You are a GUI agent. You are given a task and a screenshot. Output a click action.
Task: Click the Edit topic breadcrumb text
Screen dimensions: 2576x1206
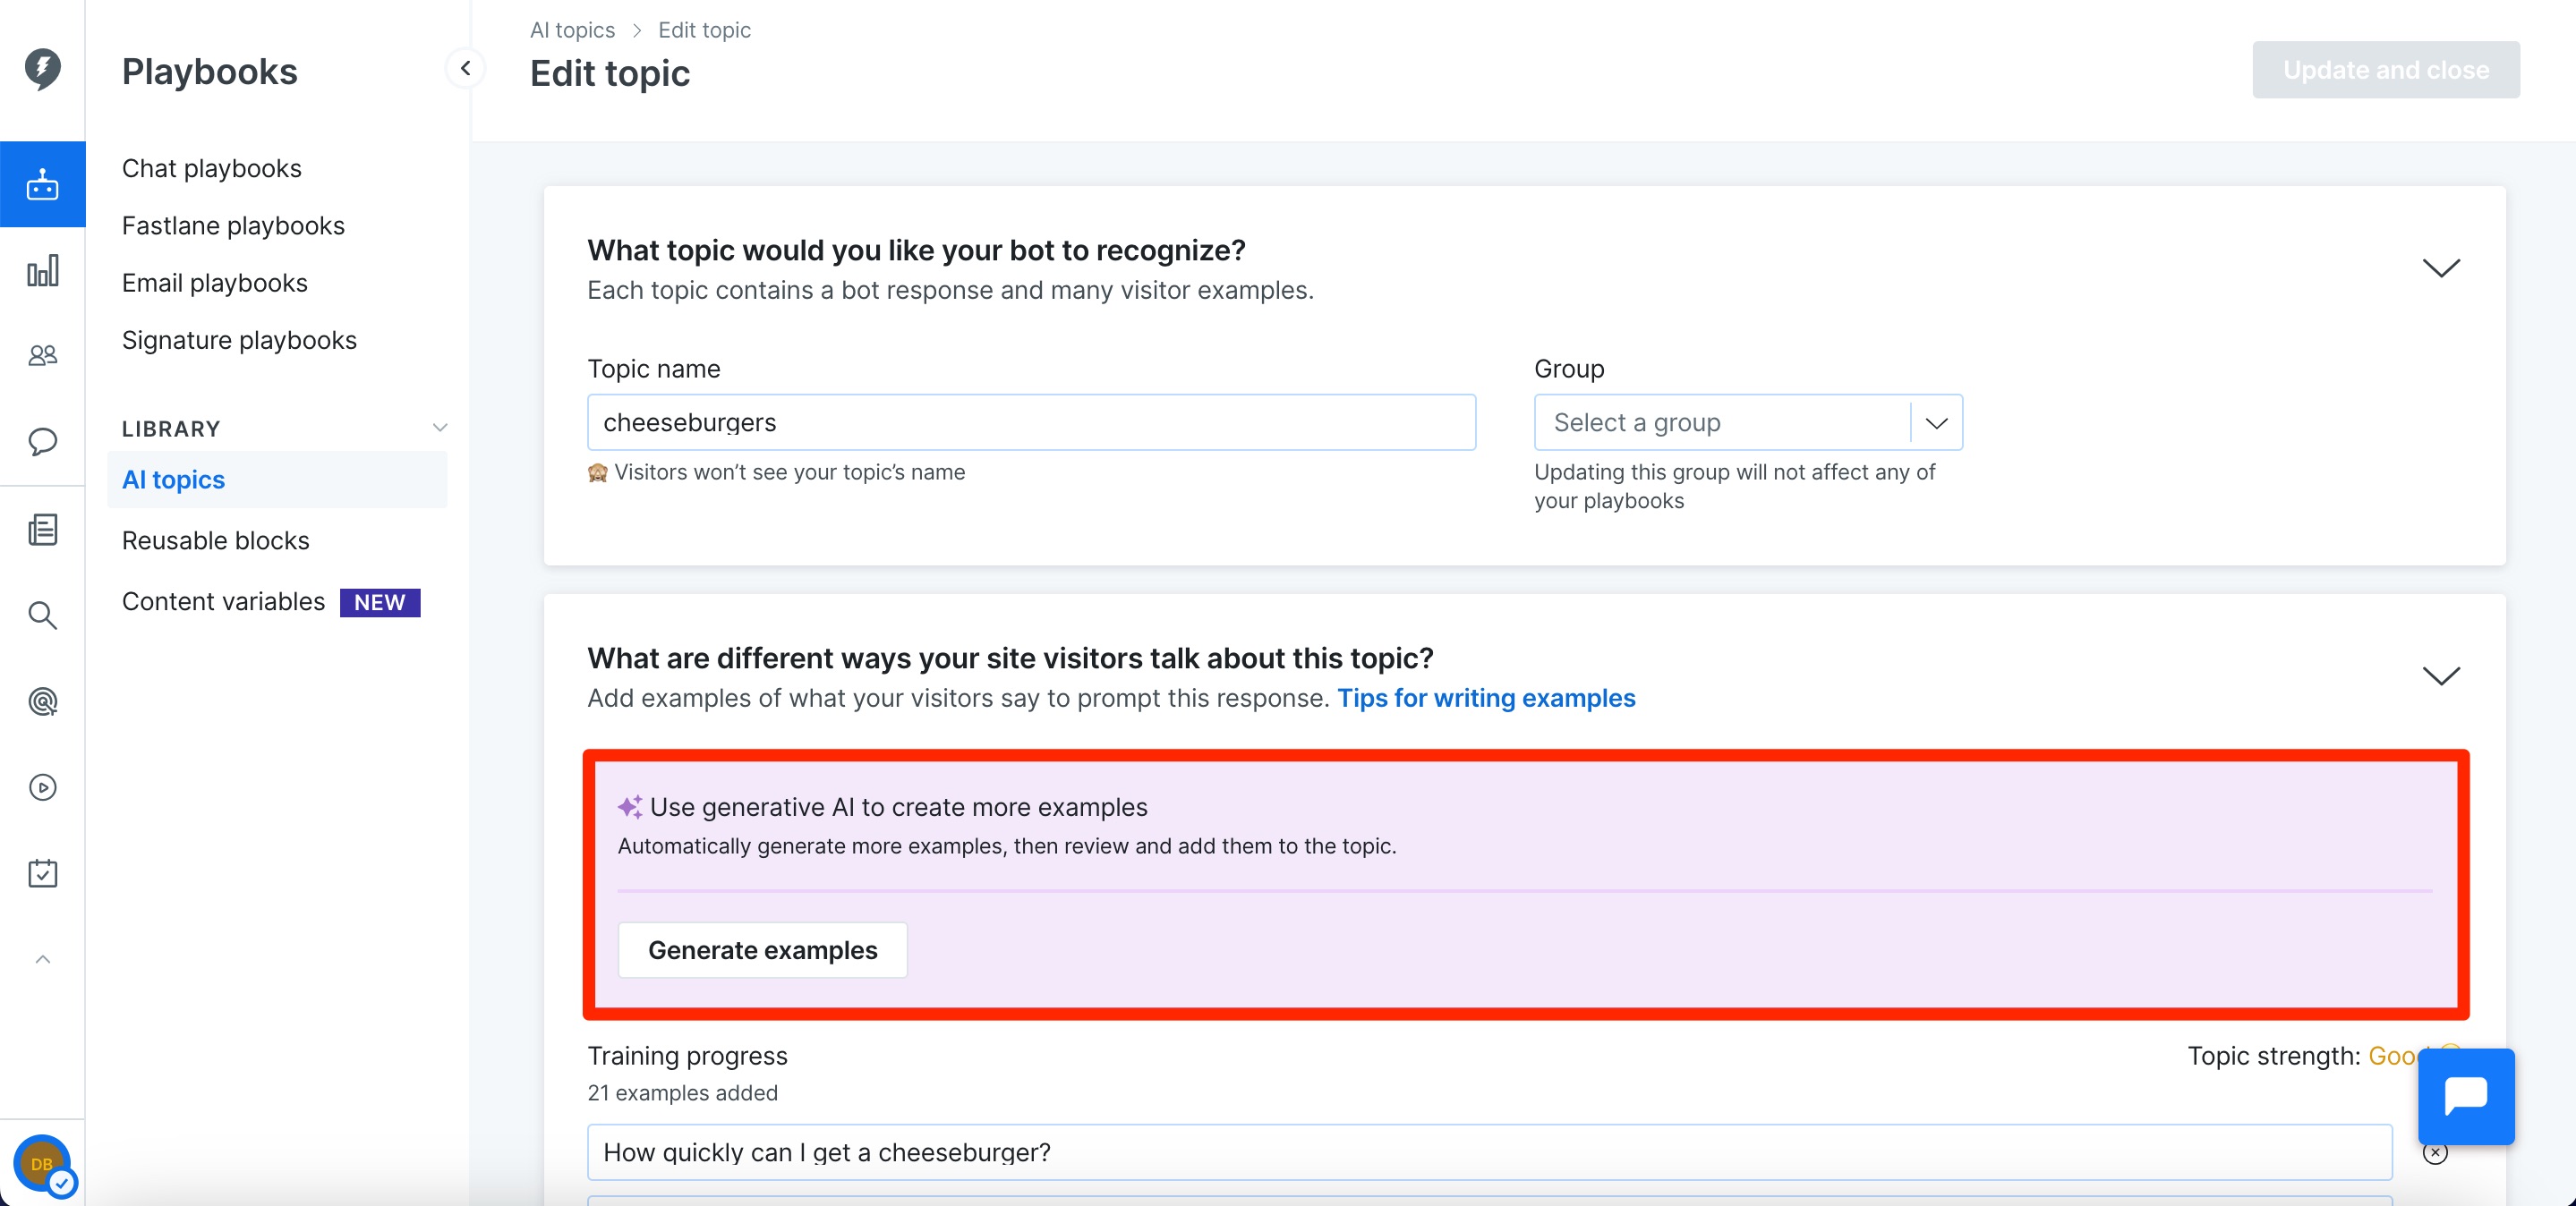[704, 30]
